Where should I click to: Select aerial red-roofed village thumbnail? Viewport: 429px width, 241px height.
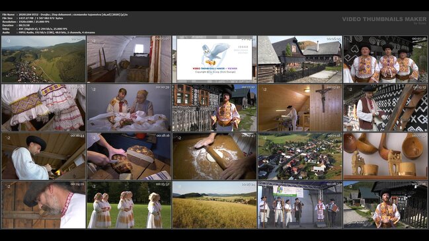[x=300, y=156]
